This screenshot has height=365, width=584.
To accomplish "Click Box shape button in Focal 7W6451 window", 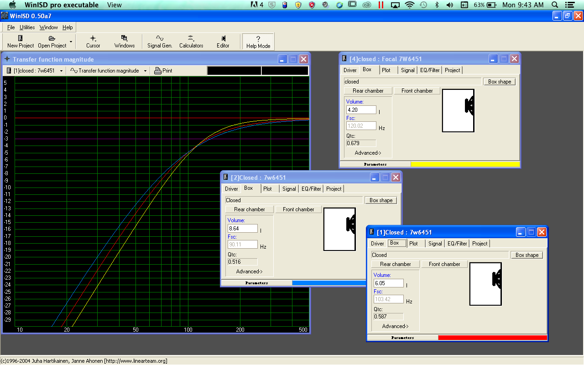I will (500, 82).
